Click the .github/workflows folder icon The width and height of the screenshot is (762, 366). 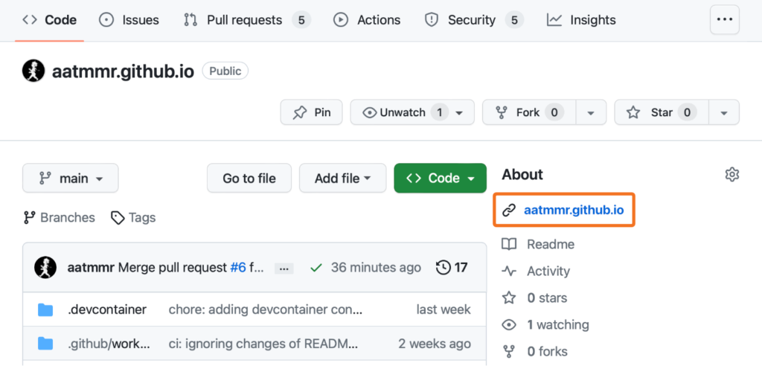click(x=45, y=344)
